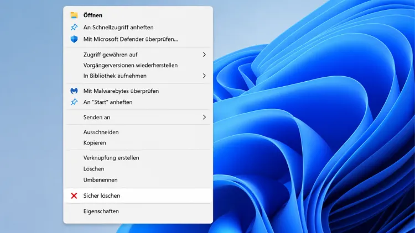Expand the Senden an submenu arrow
Screen dimensions: 415x233
pyautogui.click(x=204, y=117)
